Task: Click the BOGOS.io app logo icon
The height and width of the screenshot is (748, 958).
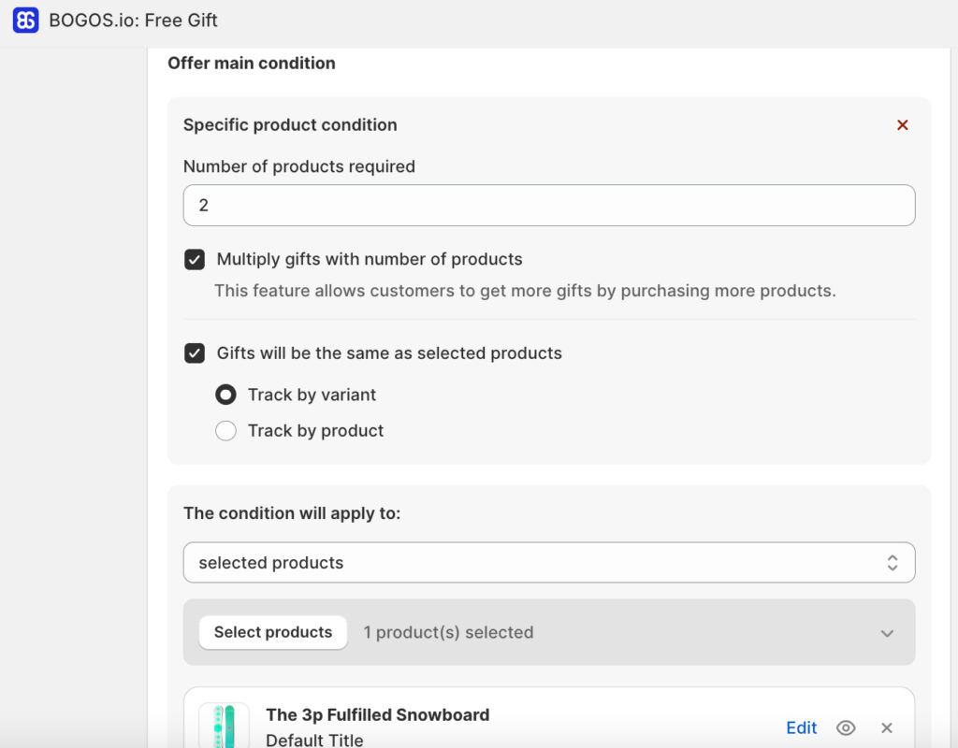Action: [x=25, y=20]
